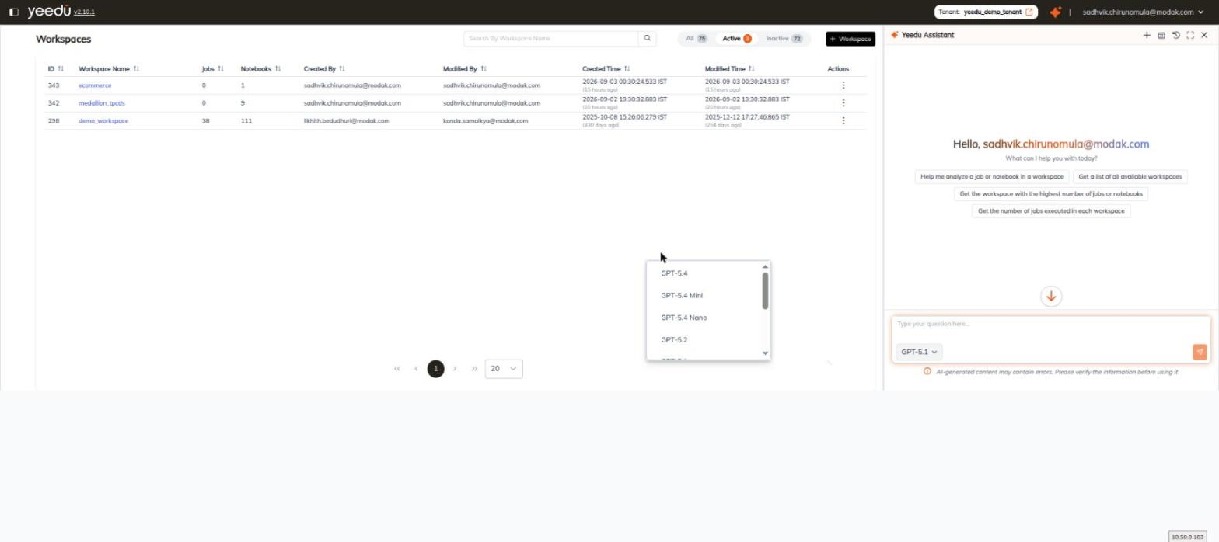Click konda.samaikya@modak.com cell
This screenshot has height=542, width=1219.
485,121
